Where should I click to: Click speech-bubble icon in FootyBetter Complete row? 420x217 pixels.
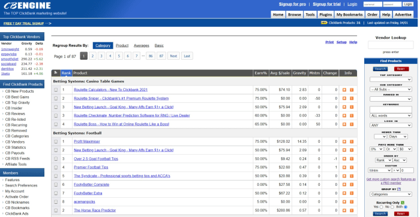click(x=344, y=185)
